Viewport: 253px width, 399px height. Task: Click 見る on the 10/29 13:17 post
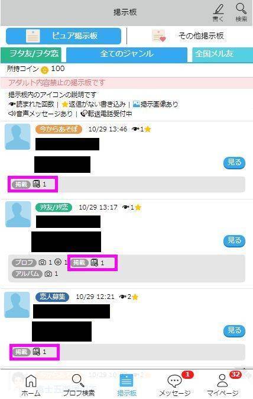tap(234, 240)
